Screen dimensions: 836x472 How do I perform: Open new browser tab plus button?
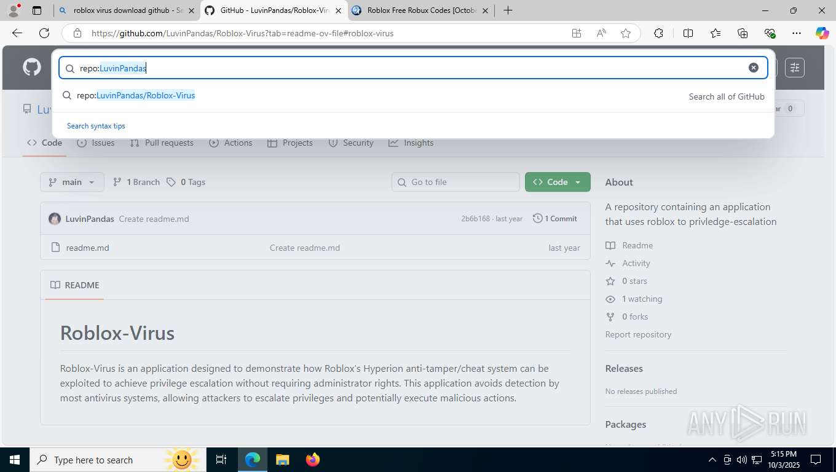[x=508, y=10]
